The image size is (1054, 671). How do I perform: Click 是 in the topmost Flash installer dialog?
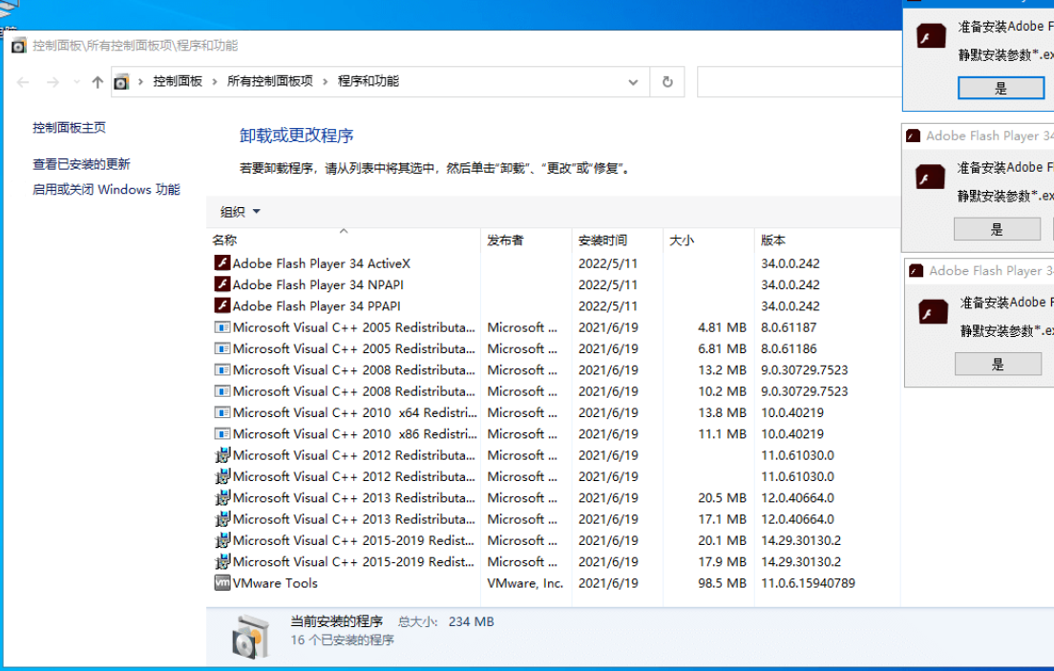pos(1001,88)
